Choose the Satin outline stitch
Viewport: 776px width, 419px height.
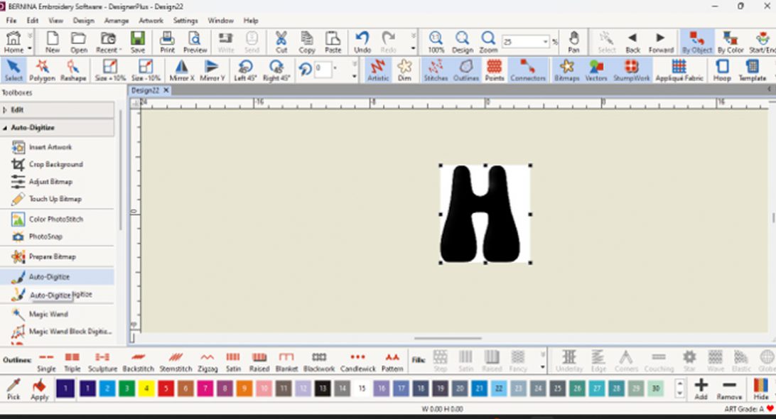click(232, 361)
